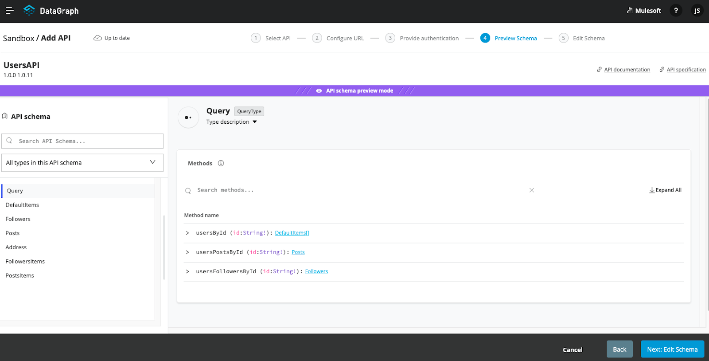This screenshot has width=709, height=361.
Task: Select Posts in the type list
Action: [12, 233]
